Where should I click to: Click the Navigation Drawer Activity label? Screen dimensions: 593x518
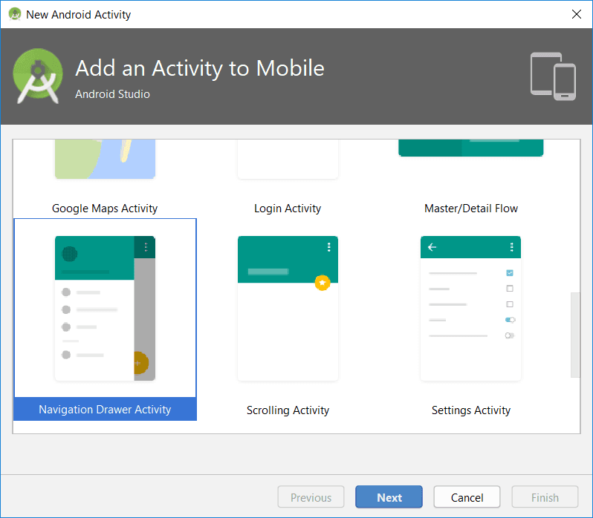tap(105, 410)
